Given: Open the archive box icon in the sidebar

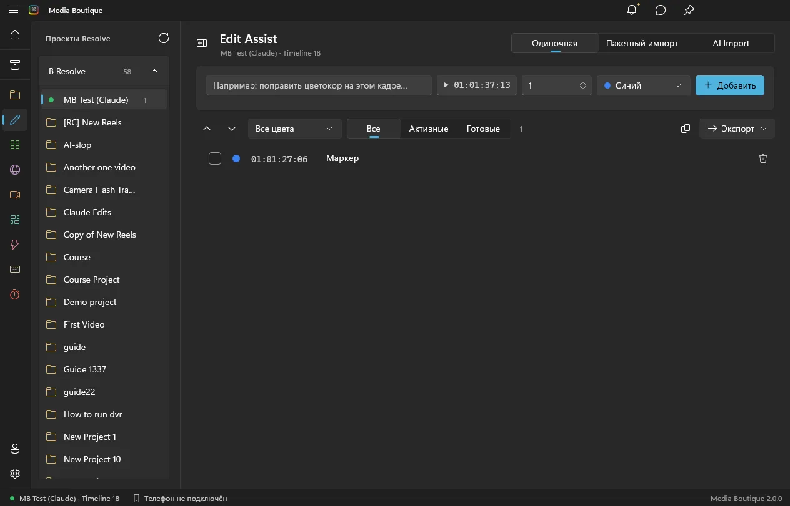Looking at the screenshot, I should point(15,65).
